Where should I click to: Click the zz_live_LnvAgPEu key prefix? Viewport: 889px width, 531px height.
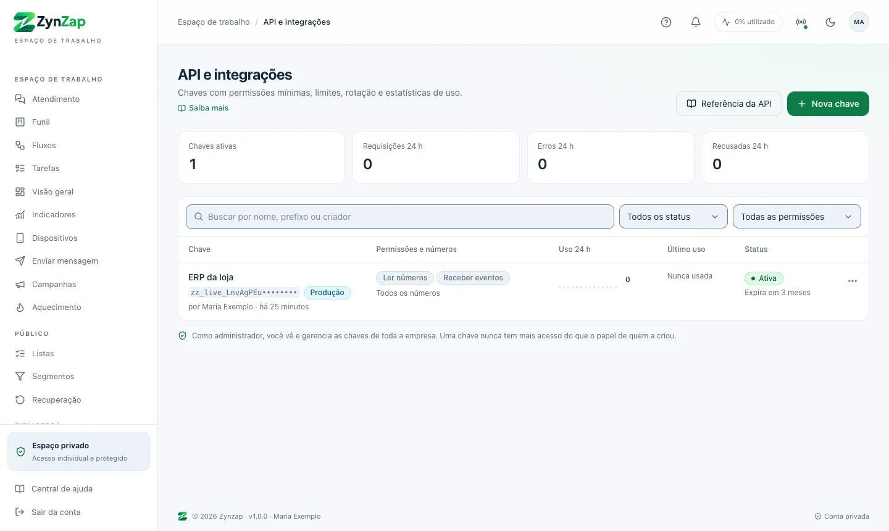coord(244,293)
